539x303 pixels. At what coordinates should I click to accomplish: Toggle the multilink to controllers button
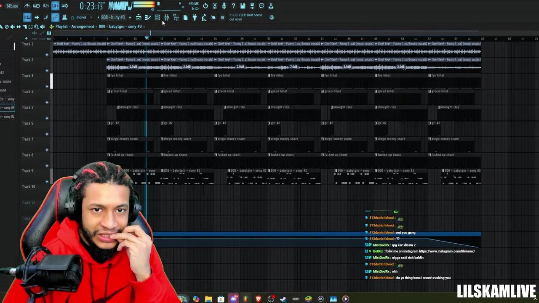[55, 17]
